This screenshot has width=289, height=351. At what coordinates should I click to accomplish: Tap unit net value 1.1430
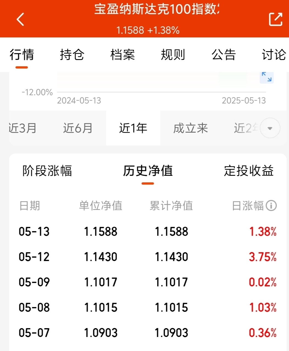click(x=101, y=257)
